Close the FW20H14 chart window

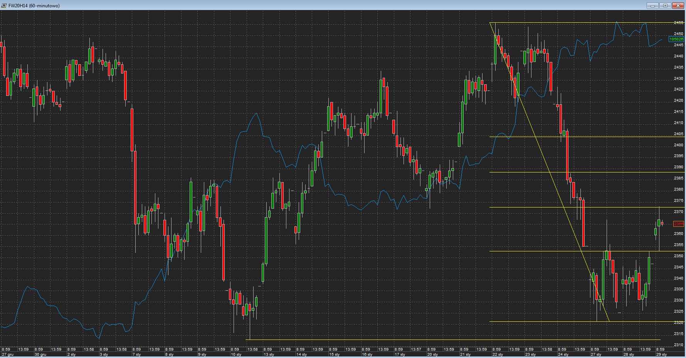click(678, 5)
